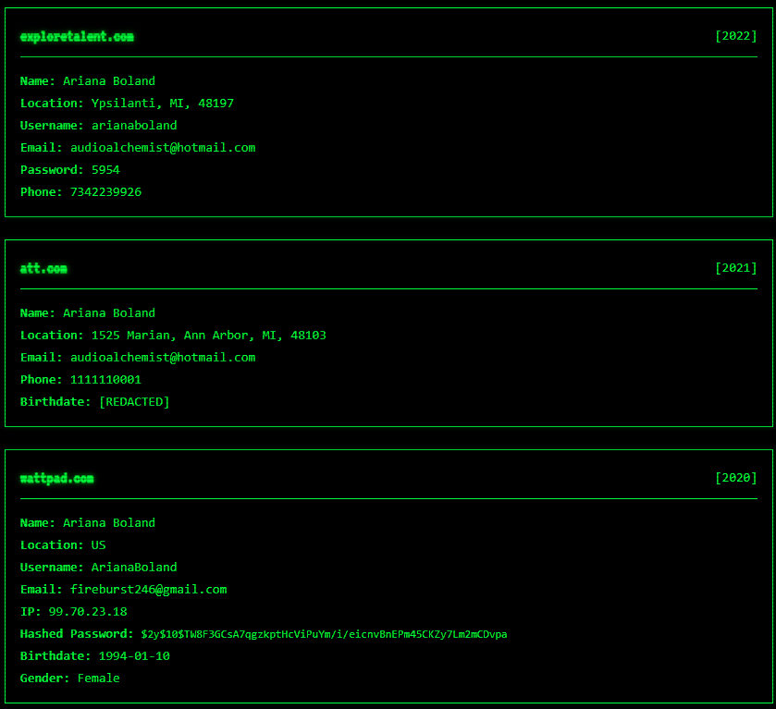Click the IP field in wattpad.com record

click(x=74, y=612)
